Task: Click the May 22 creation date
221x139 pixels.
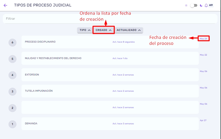Action: [203, 55]
